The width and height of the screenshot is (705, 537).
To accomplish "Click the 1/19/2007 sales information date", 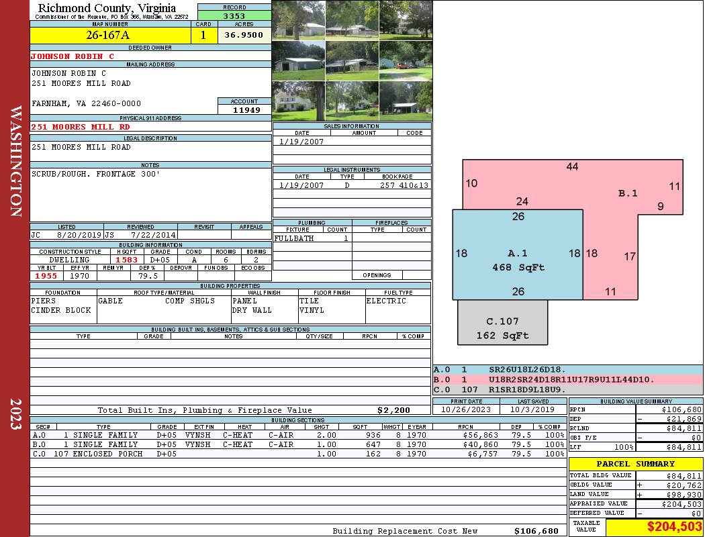I will 301,142.
